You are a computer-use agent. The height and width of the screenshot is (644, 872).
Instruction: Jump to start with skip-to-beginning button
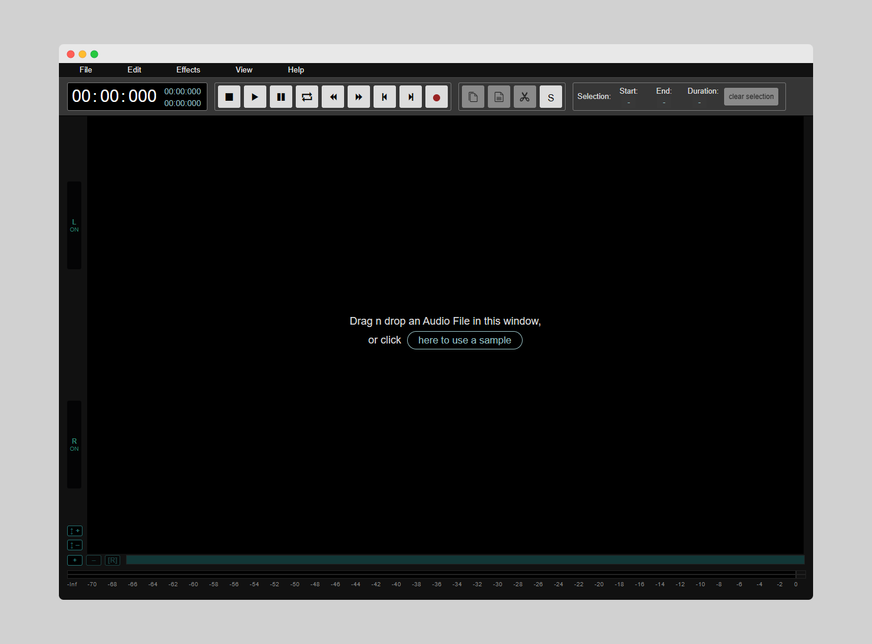385,97
